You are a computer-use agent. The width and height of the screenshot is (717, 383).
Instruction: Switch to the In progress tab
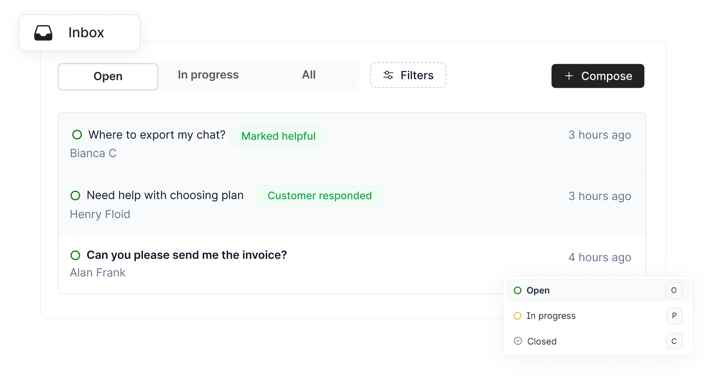208,75
